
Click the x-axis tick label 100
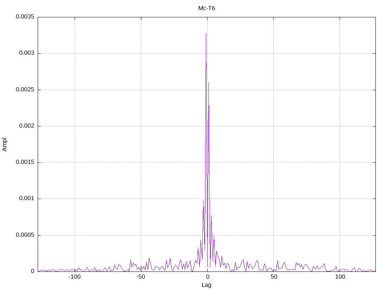[340, 277]
